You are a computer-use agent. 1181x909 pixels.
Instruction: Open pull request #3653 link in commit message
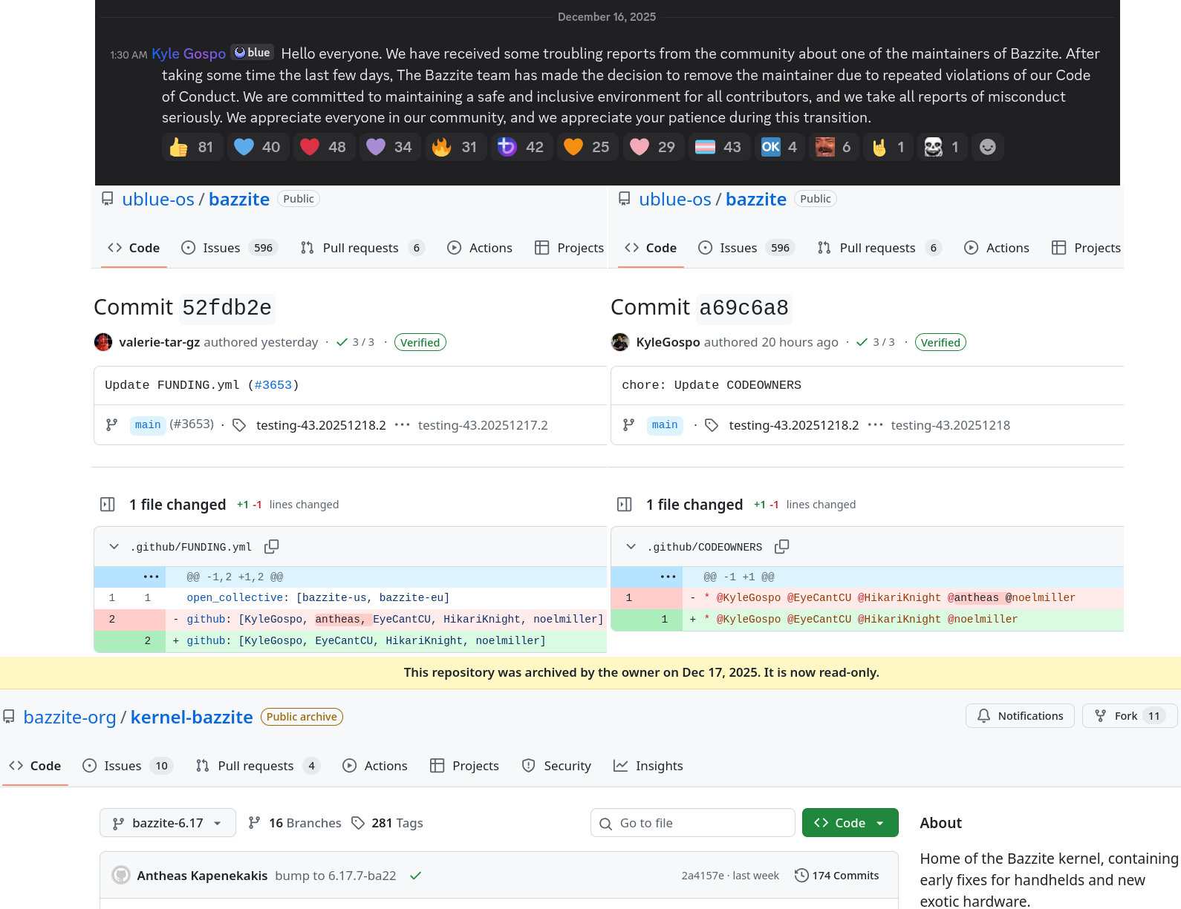click(273, 385)
